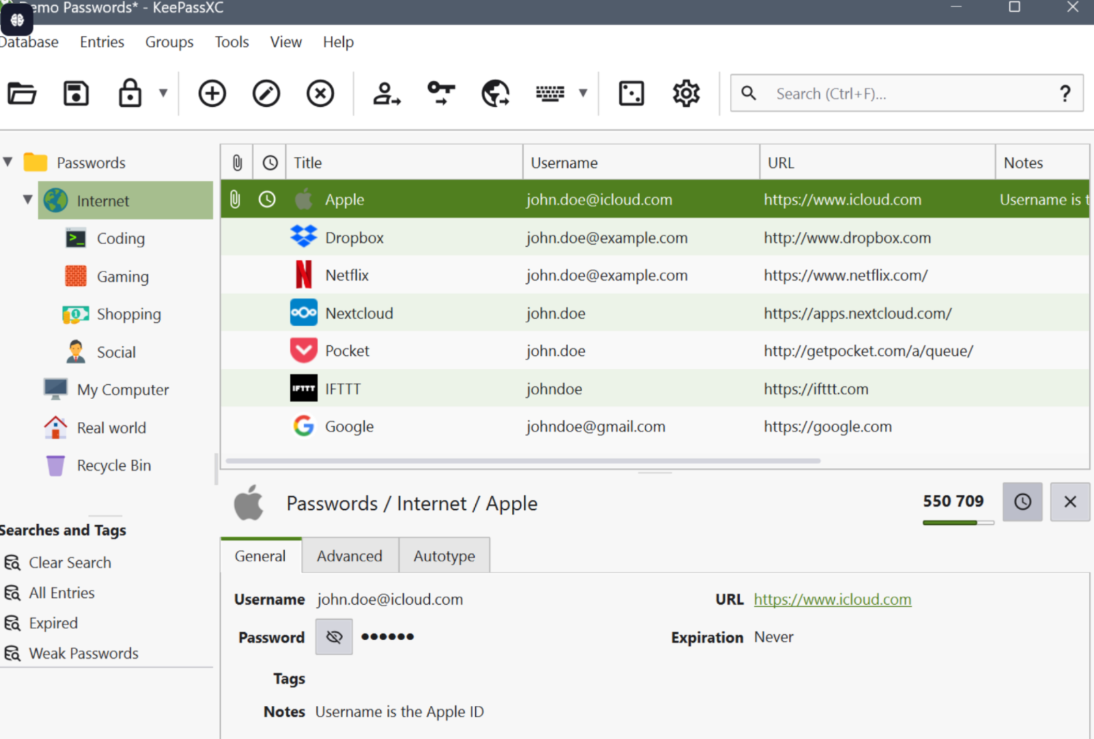Select the Social group
Viewport: 1094px width, 739px height.
click(x=116, y=352)
